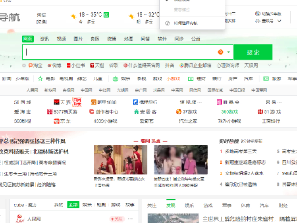Open hot search item 多地高考第三天

(x=241, y=151)
